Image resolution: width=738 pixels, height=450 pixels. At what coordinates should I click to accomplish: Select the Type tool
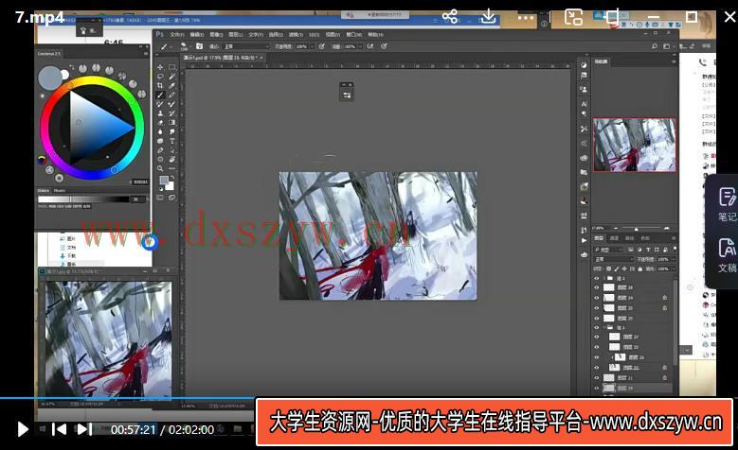(x=171, y=141)
